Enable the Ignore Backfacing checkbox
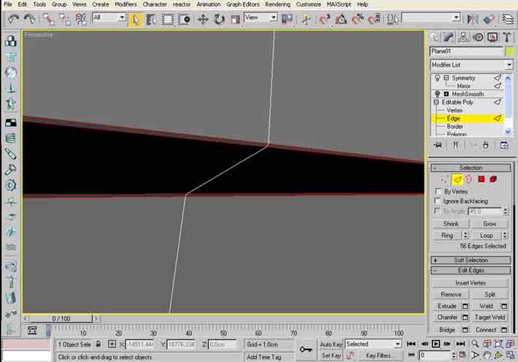This screenshot has width=518, height=362. (438, 201)
